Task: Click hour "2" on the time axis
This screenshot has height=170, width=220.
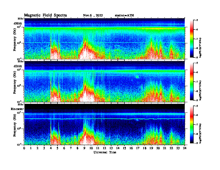Action: 37,148
